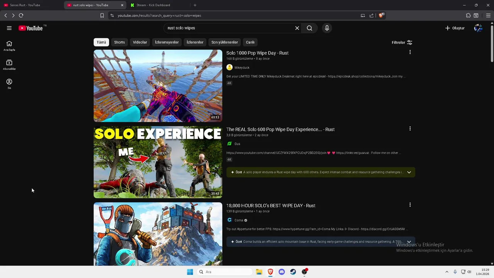
Task: Open Steam from taskbar
Action: (293, 272)
